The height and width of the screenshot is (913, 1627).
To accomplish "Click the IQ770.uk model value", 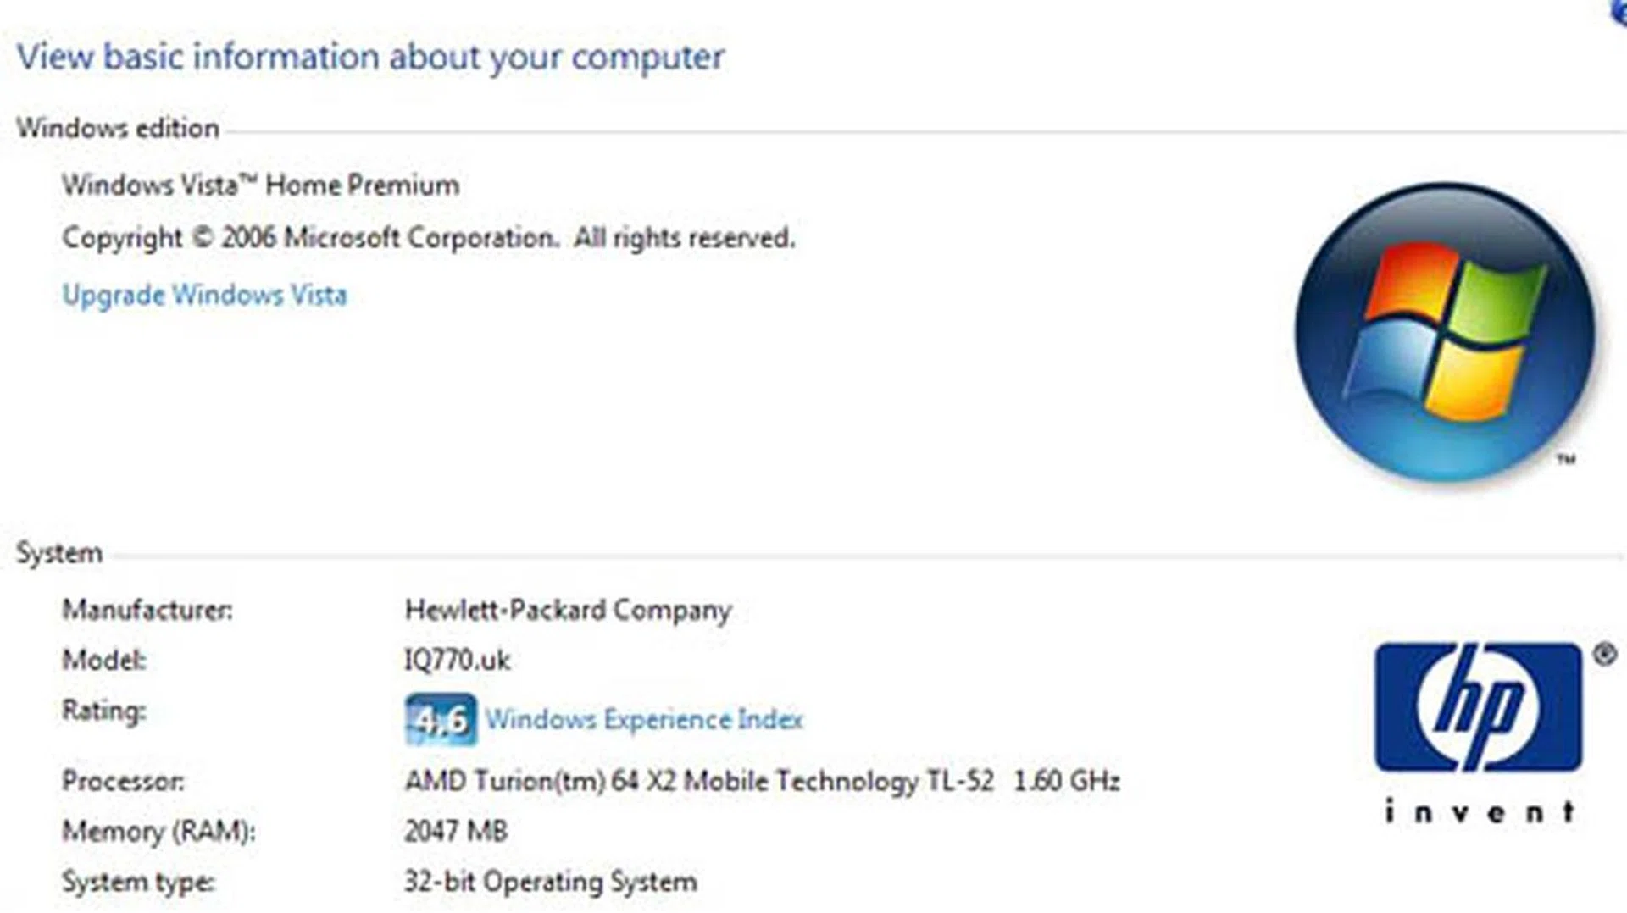I will (457, 661).
